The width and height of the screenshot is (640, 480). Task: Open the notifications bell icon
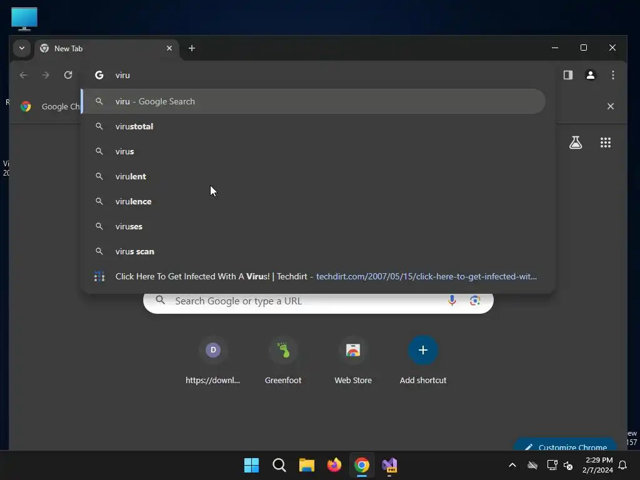623,465
